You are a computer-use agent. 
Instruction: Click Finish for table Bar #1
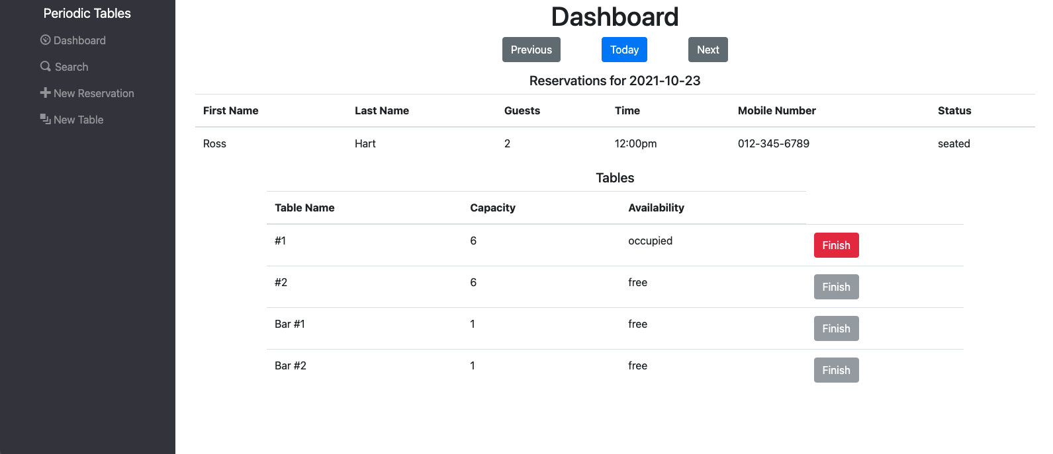(836, 328)
